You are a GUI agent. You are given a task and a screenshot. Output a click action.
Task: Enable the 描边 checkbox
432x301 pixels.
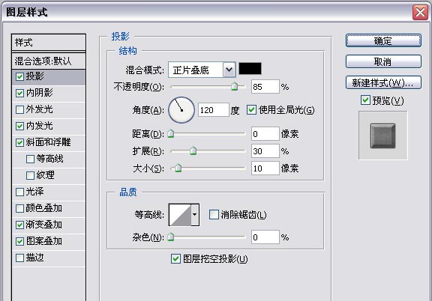(x=19, y=258)
